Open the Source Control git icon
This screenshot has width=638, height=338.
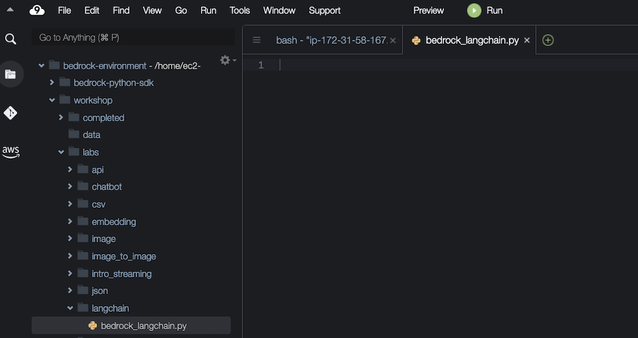click(10, 113)
